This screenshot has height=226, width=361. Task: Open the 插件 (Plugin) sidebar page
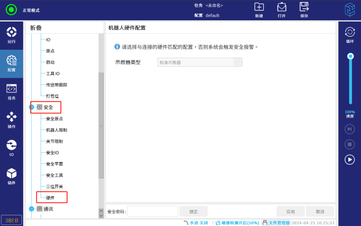[x=12, y=177]
